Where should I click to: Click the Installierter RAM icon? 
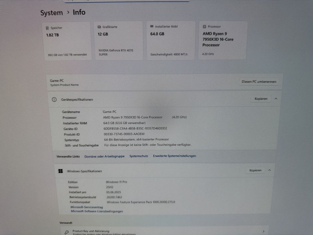pos(152,26)
